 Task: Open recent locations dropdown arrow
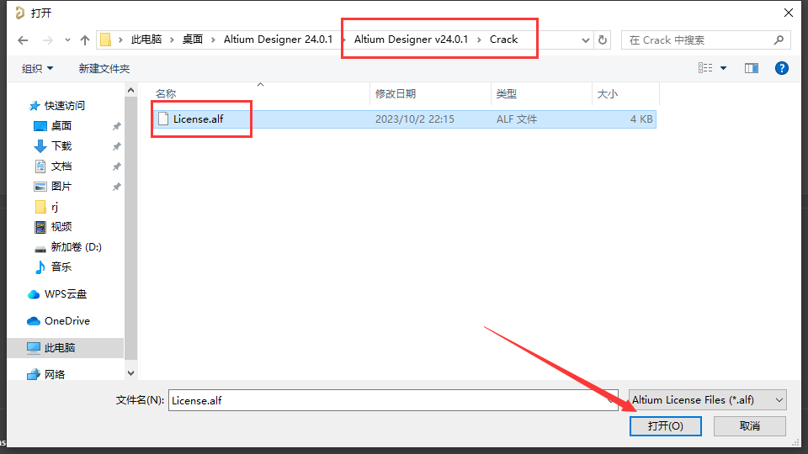click(67, 40)
